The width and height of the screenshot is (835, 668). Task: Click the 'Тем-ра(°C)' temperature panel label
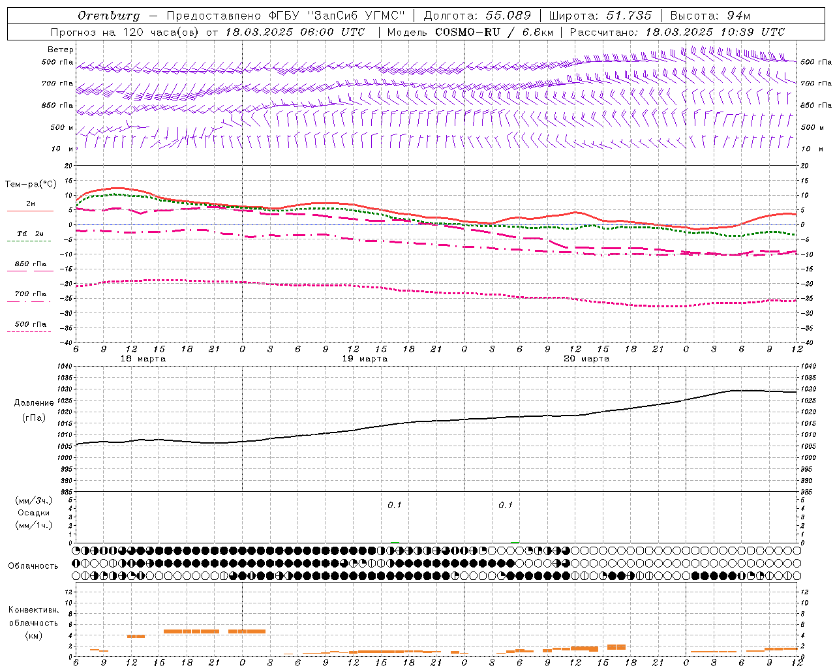point(31,185)
